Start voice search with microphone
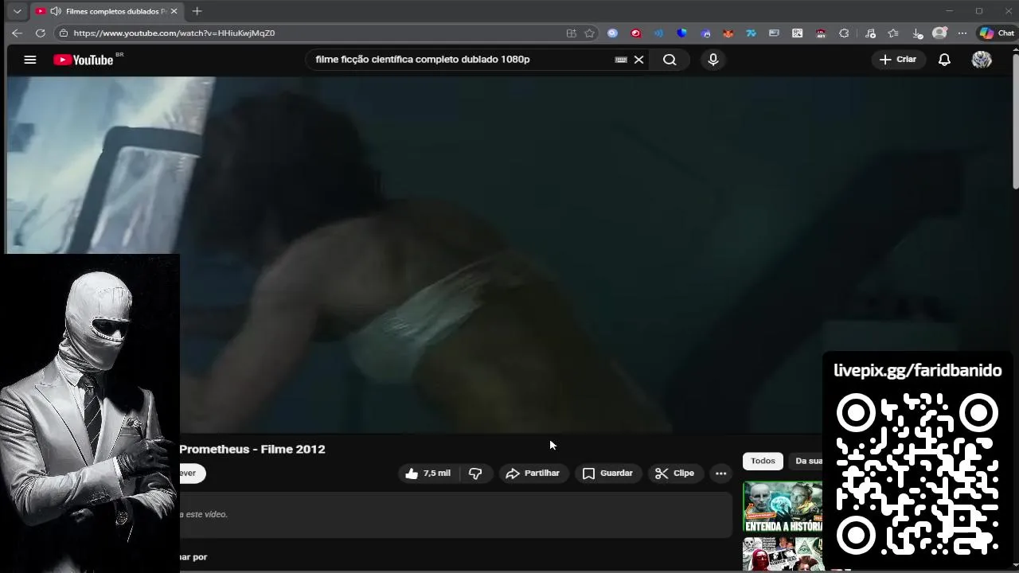The width and height of the screenshot is (1019, 573). coord(713,60)
